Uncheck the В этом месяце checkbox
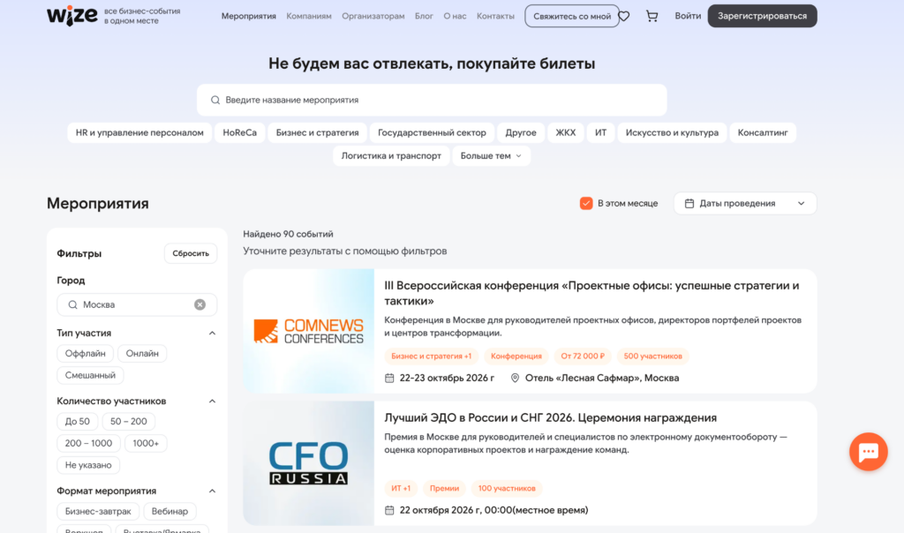904x533 pixels. [586, 203]
